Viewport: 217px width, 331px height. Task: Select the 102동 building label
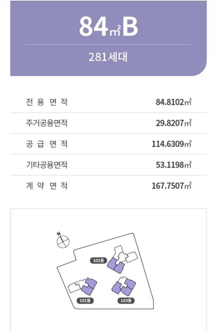(98, 261)
